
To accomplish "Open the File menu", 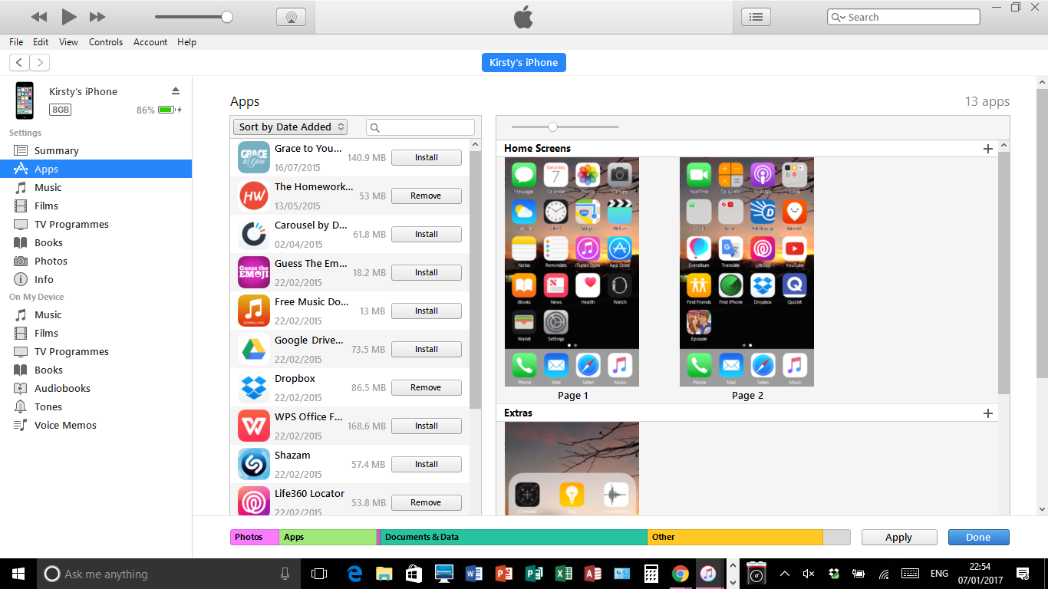I will (16, 42).
